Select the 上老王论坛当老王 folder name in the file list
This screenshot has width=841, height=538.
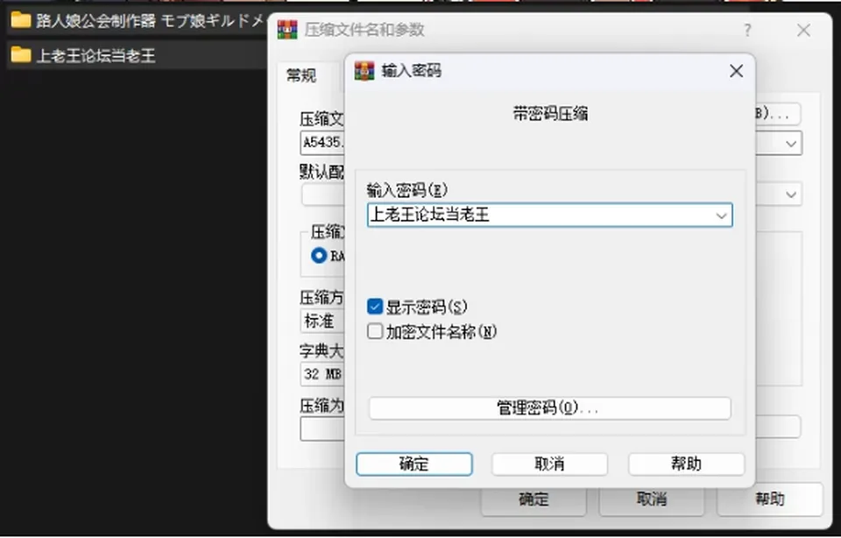coord(95,55)
